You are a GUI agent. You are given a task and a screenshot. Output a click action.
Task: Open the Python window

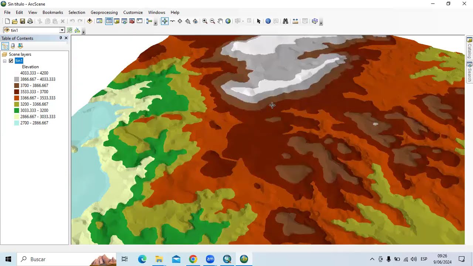[x=139, y=21]
